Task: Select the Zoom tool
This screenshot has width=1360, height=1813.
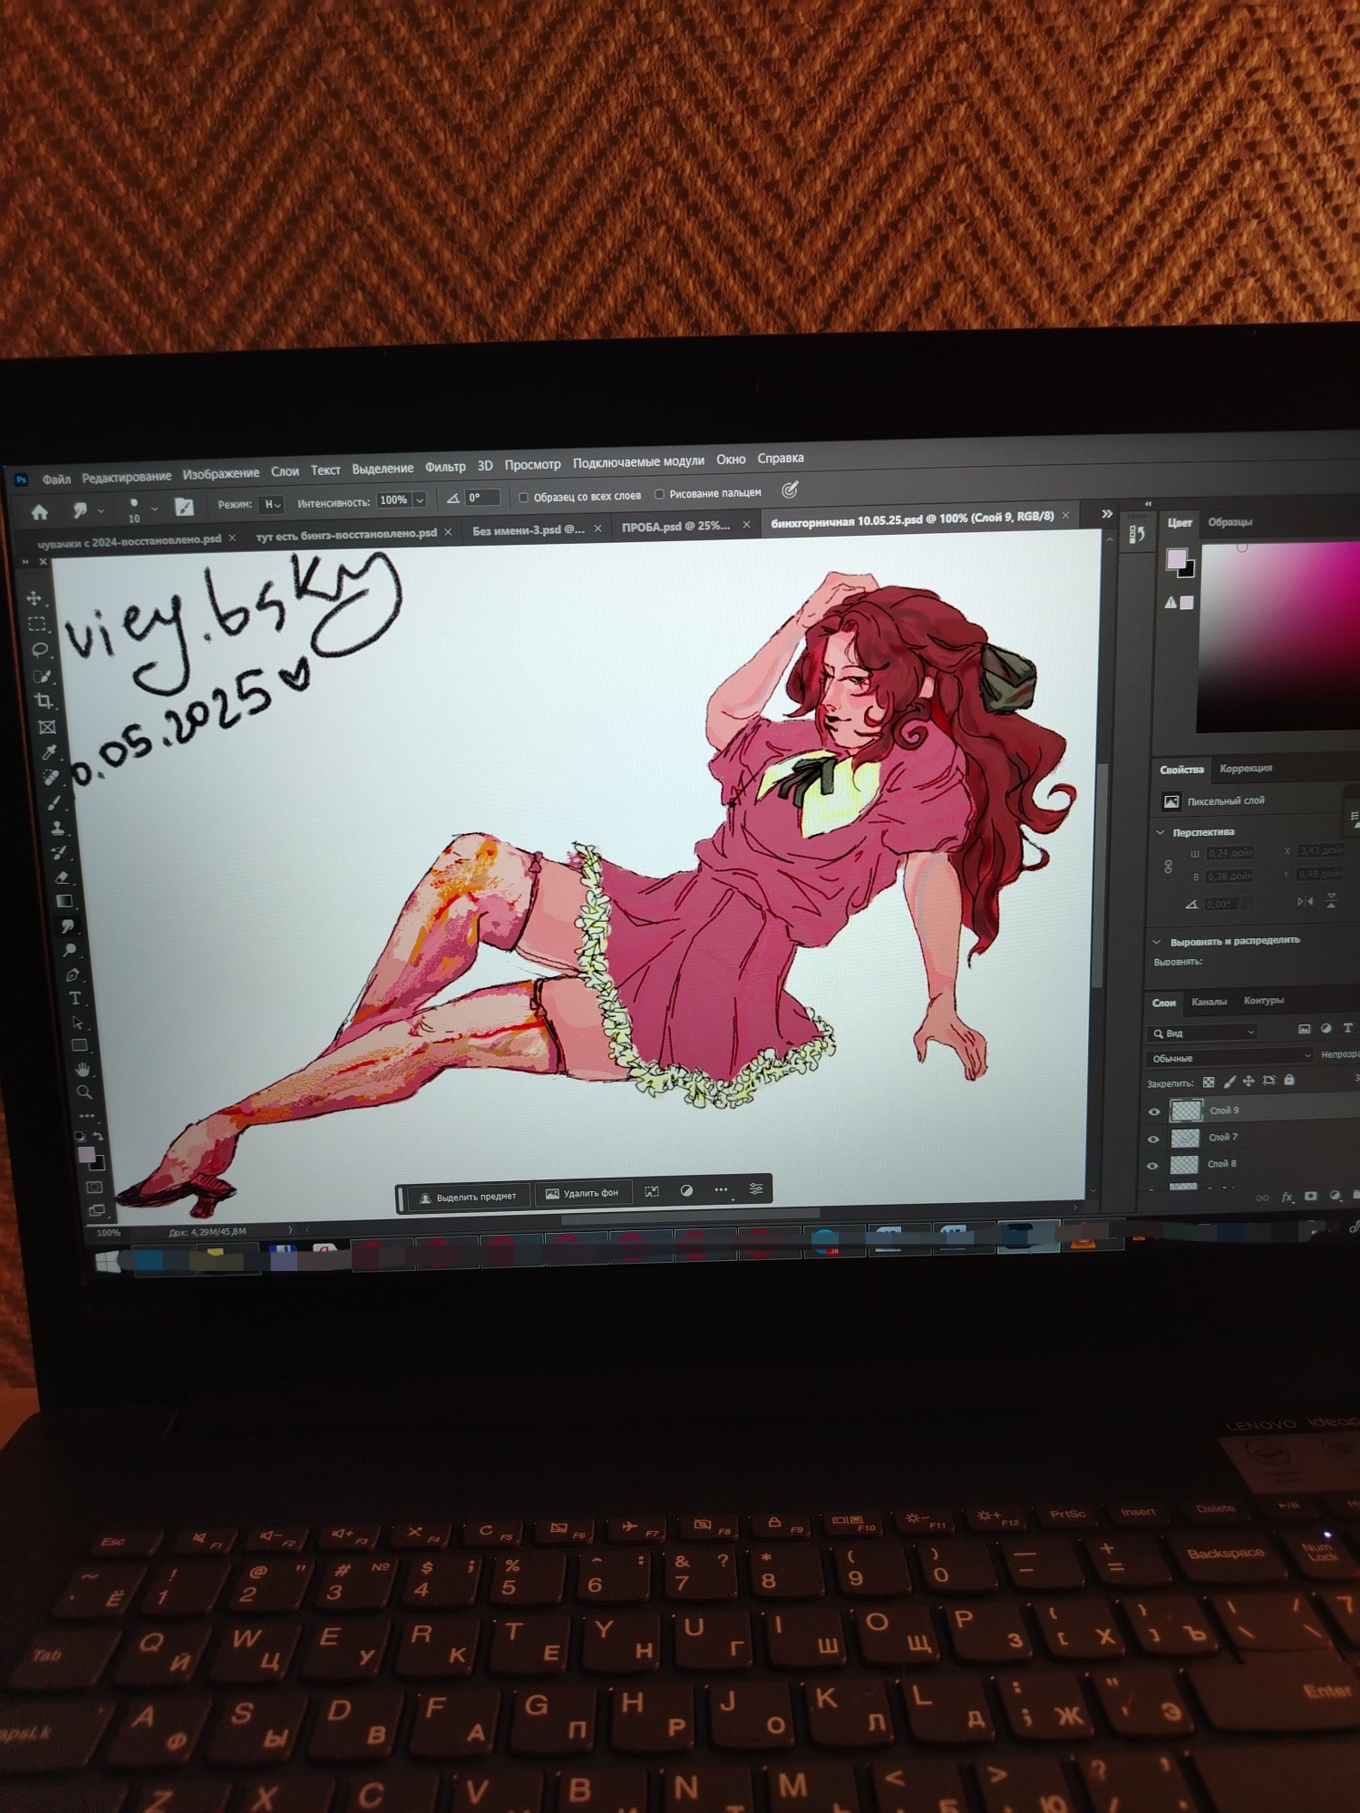Action: pyautogui.click(x=85, y=1092)
